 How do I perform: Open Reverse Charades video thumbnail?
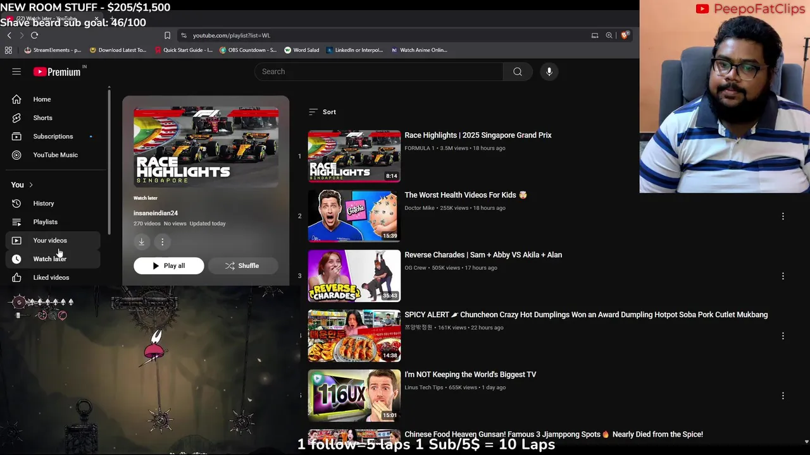point(354,276)
